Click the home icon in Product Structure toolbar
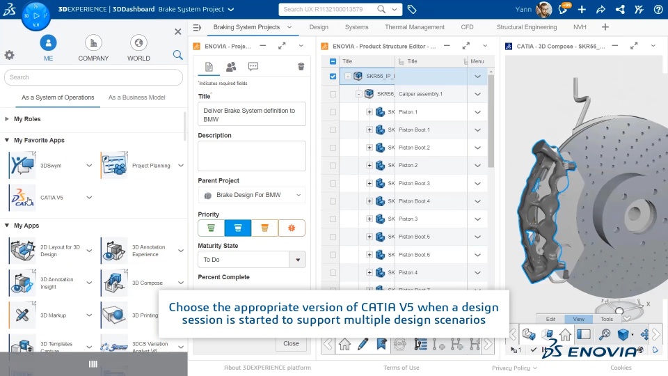Image resolution: width=668 pixels, height=376 pixels. (344, 343)
